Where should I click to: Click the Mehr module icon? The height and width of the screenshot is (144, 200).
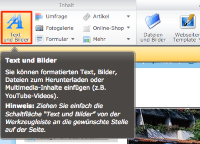(87, 40)
